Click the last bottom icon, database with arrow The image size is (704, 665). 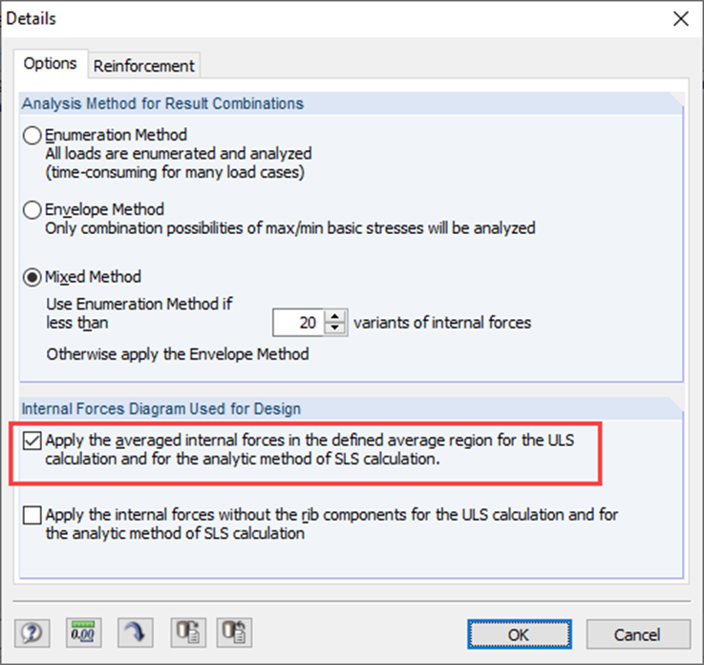tap(236, 633)
